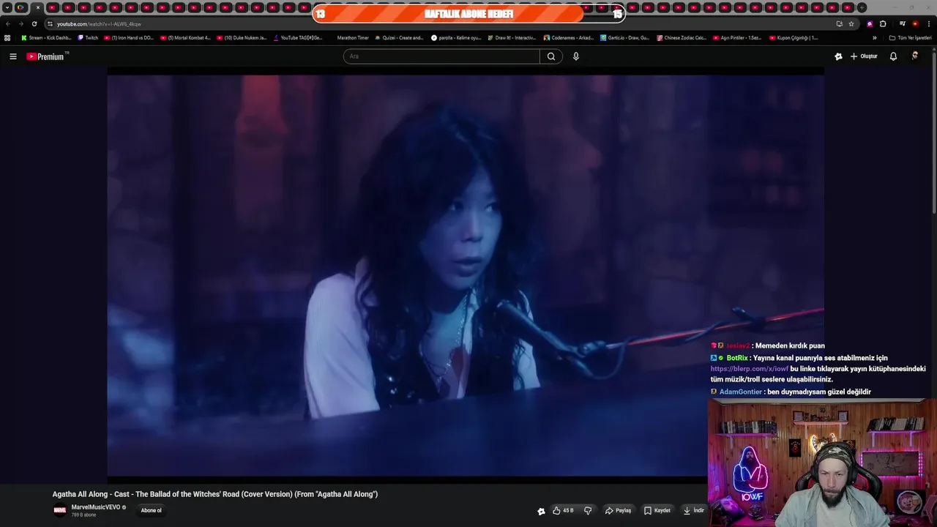Open the Mortal Kombat 4 bookmark
The height and width of the screenshot is (527, 937).
(x=185, y=37)
